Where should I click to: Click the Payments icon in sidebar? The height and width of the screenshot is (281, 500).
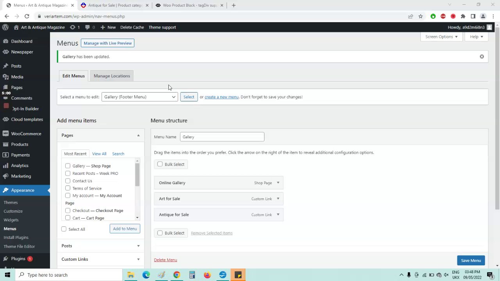pos(5,155)
